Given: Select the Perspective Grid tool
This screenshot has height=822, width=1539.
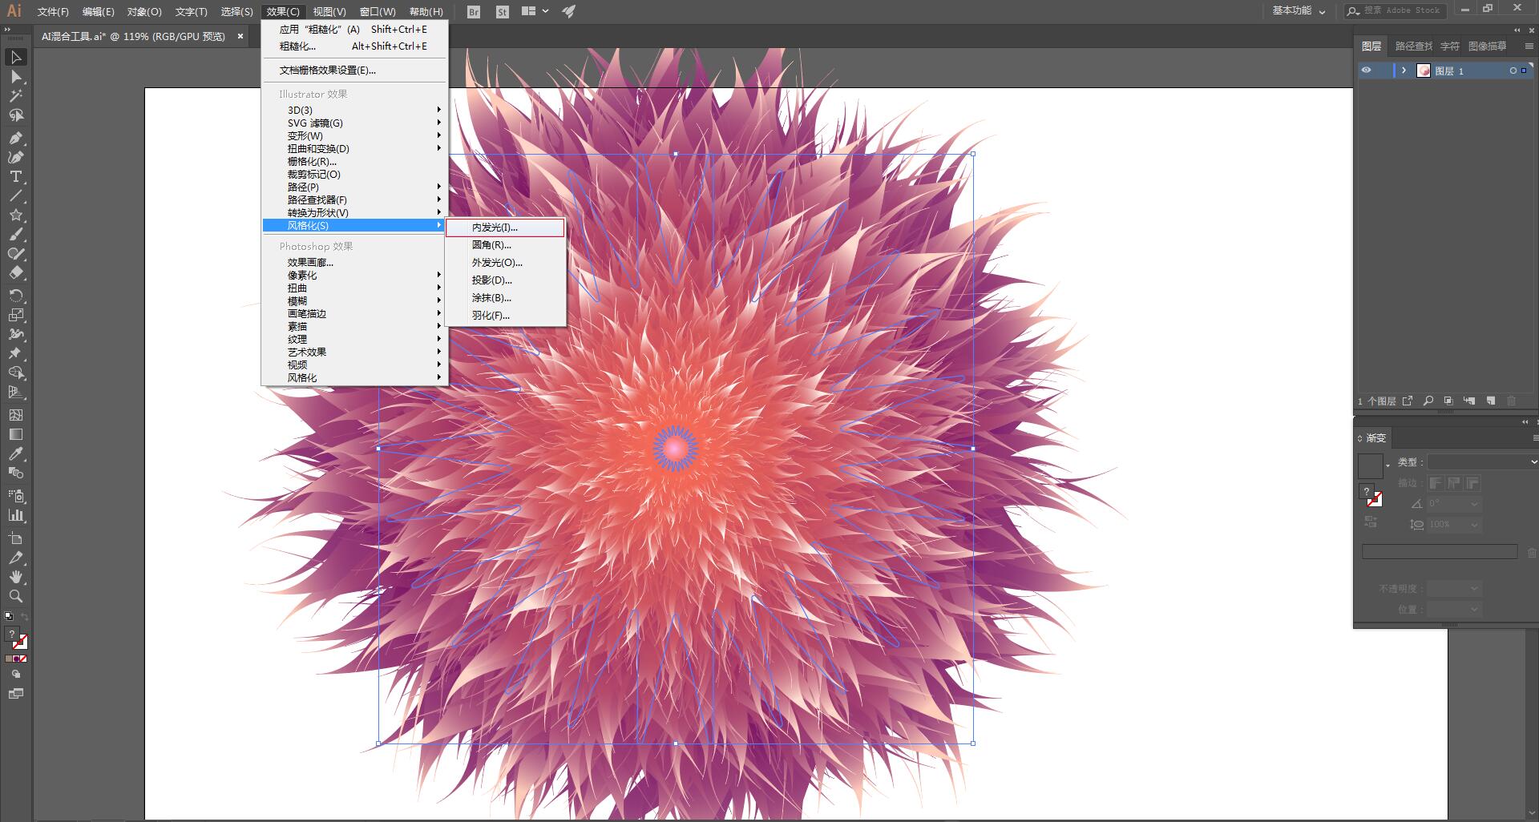Looking at the screenshot, I should 16,392.
